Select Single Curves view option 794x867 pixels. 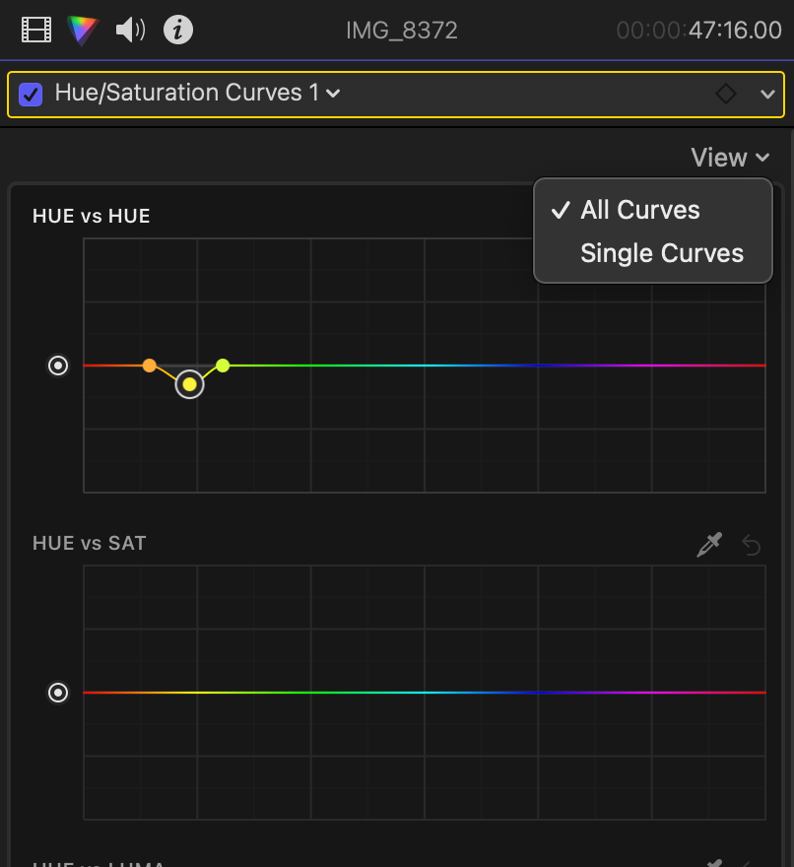pos(661,253)
